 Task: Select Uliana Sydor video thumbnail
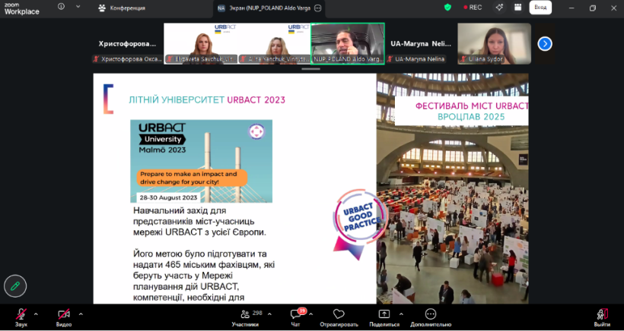pos(494,43)
